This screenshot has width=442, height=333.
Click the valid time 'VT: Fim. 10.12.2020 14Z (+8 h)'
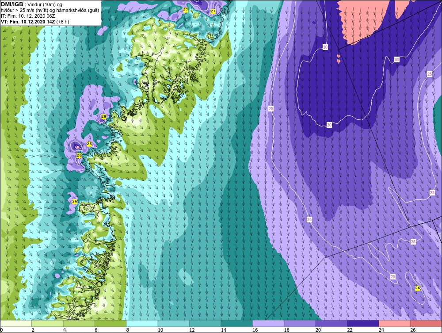point(35,21)
